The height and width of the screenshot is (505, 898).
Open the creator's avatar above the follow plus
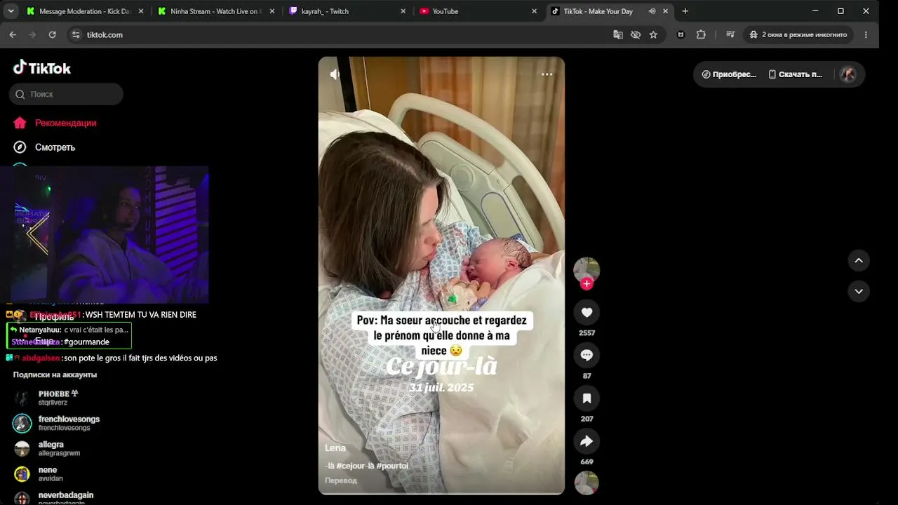[587, 270]
